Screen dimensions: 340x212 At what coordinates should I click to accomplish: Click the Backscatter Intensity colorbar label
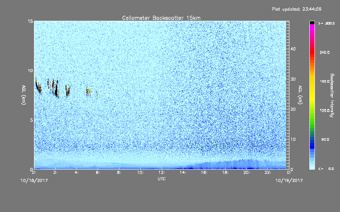tap(332, 95)
